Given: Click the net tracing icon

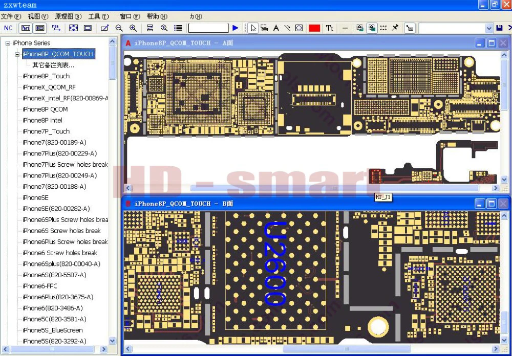Looking at the screenshot, I should click(x=56, y=28).
